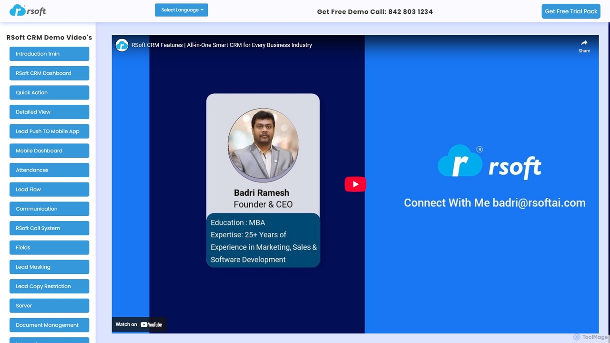Click RSoft CRM Demo Video's heading
The image size is (610, 343).
click(x=49, y=37)
